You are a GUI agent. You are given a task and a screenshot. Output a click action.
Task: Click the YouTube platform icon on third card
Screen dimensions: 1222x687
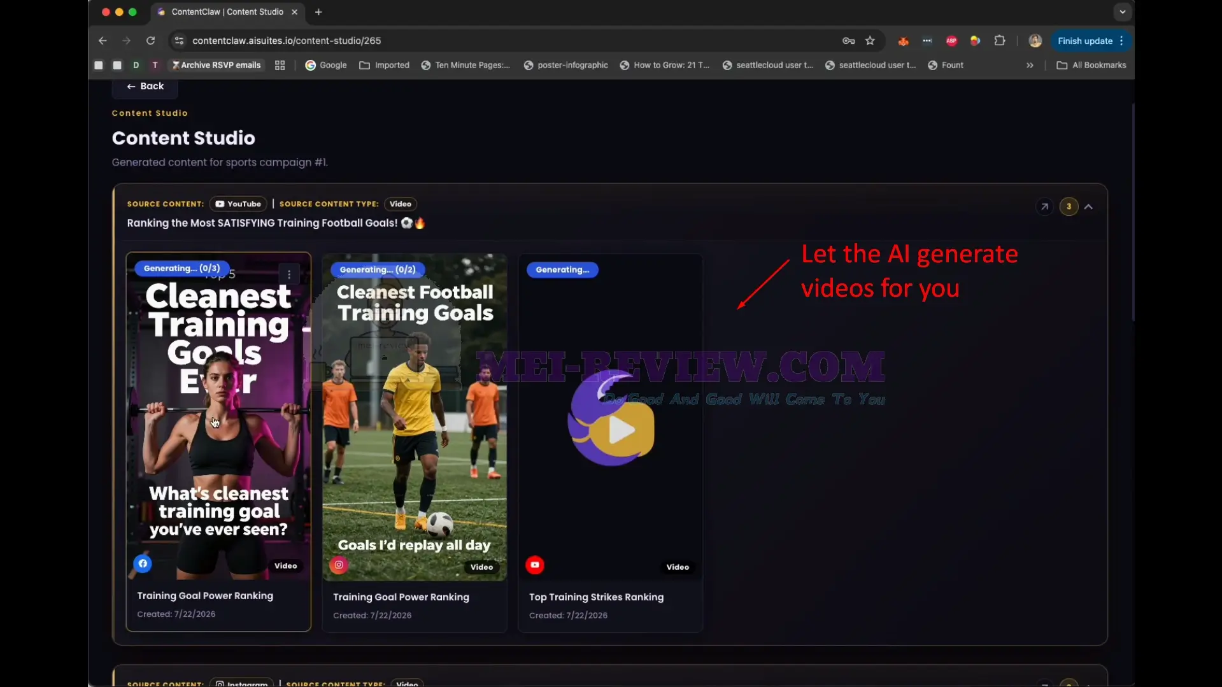(x=535, y=565)
